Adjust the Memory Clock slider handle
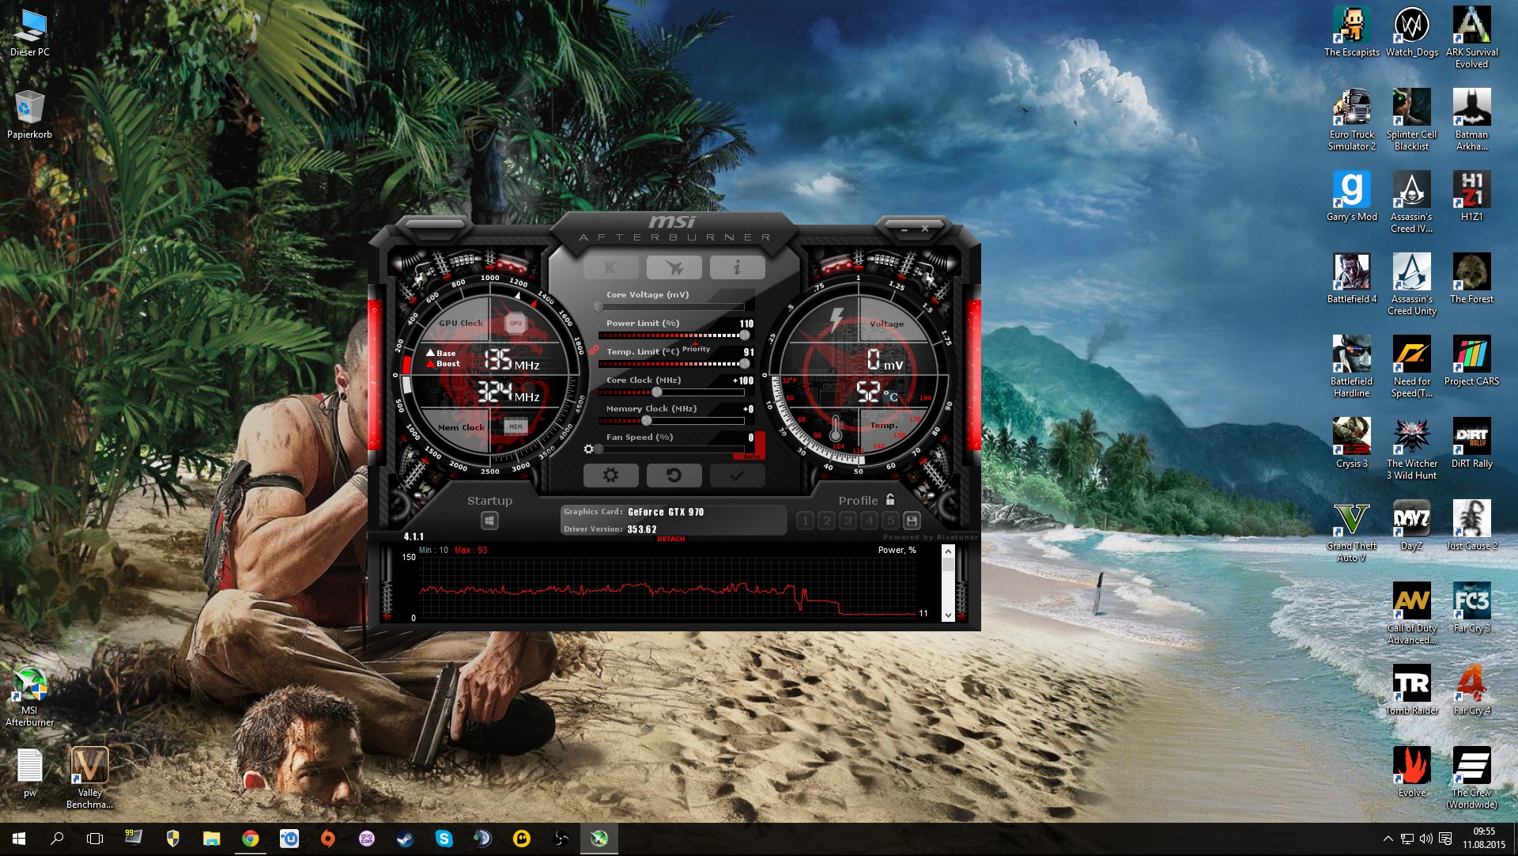 coord(646,421)
